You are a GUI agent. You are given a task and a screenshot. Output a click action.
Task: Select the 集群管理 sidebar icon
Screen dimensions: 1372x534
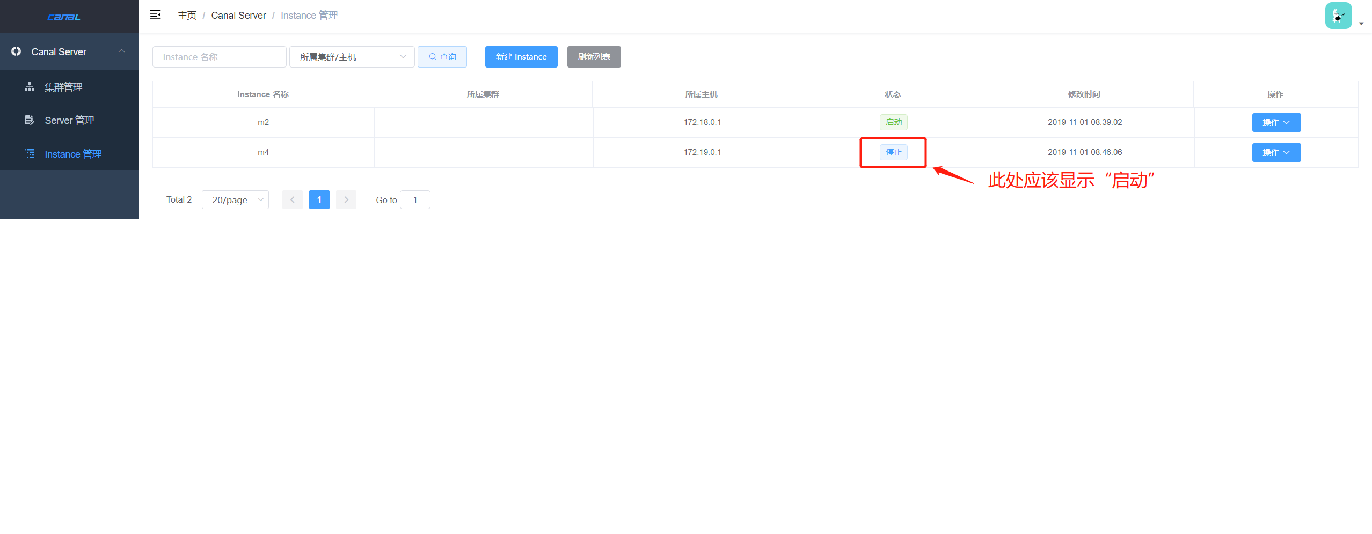[x=30, y=87]
